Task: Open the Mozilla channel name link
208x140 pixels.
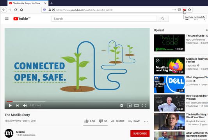Action: (20, 132)
